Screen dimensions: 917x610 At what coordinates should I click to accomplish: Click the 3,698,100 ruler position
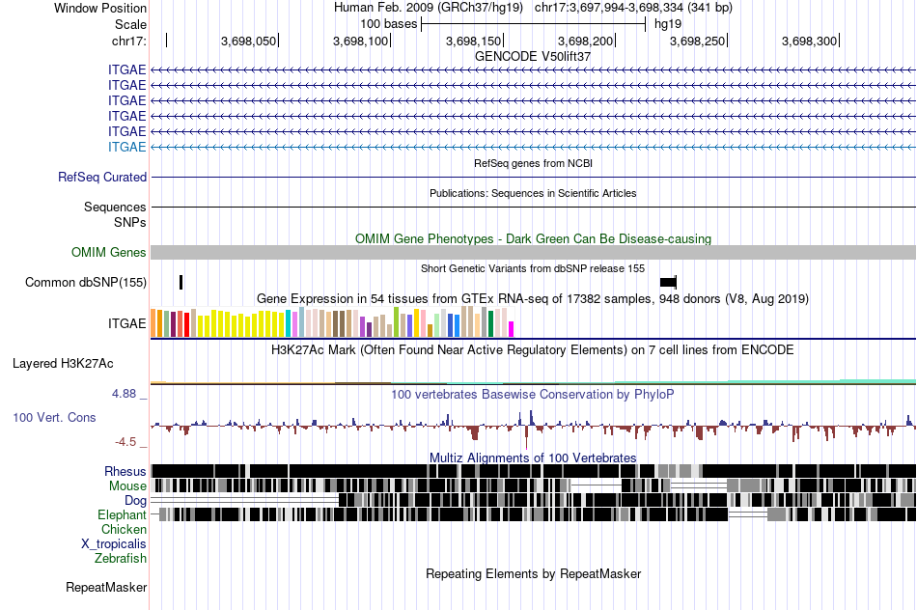click(361, 41)
